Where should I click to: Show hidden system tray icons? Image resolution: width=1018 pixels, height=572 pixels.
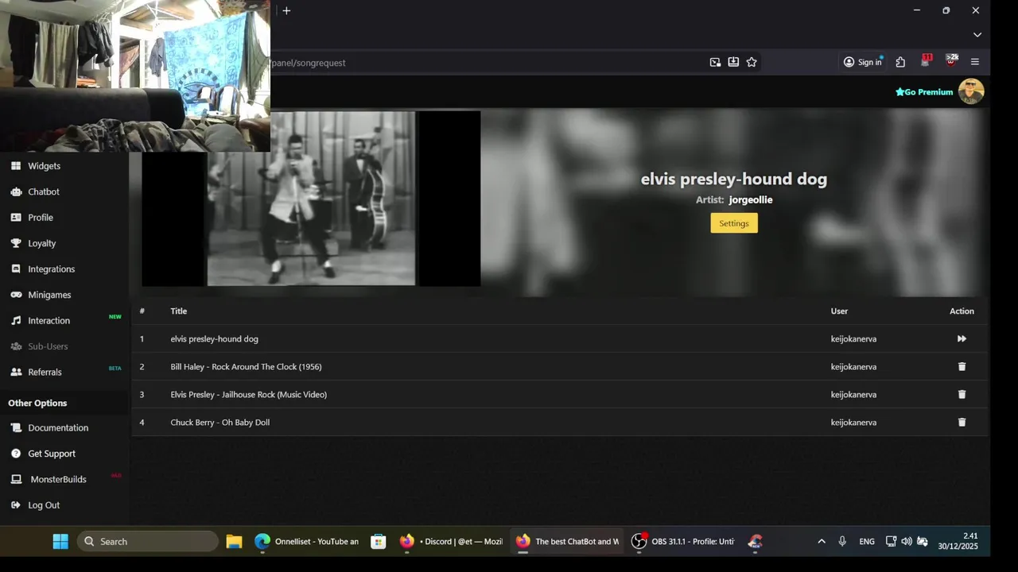pyautogui.click(x=822, y=542)
